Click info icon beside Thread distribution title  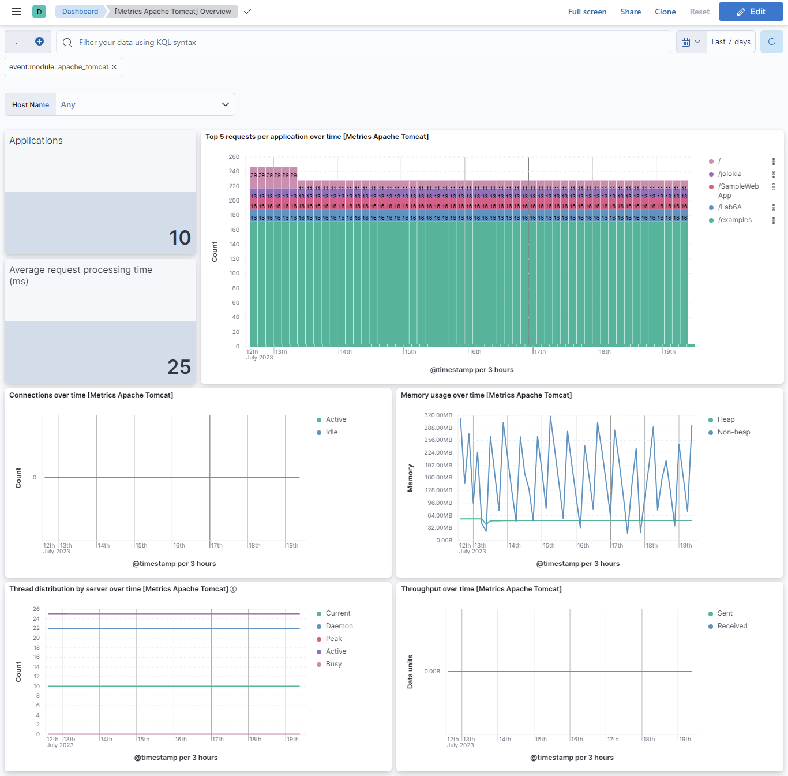tap(233, 589)
